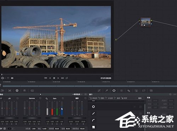Open the Tracker palette icon
The width and height of the screenshot is (177, 131).
point(121,91)
